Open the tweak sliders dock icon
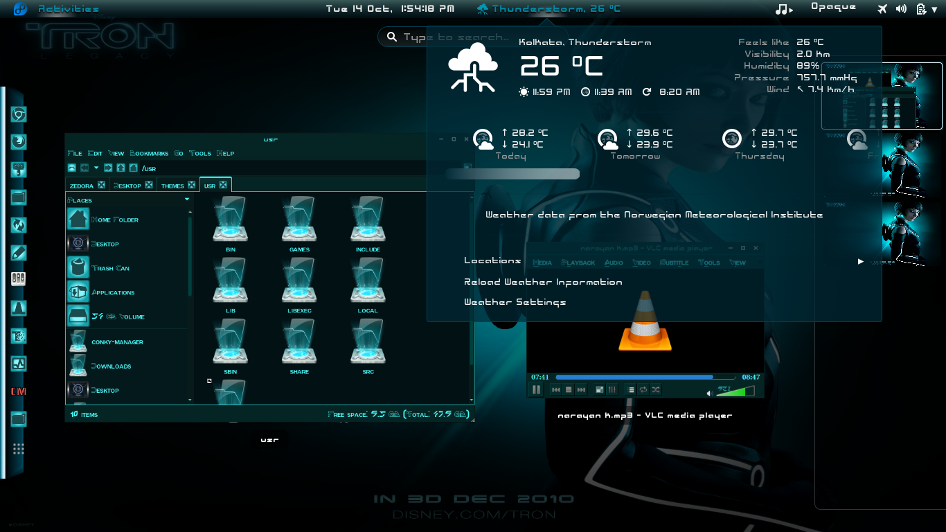This screenshot has width=946, height=532. (x=19, y=279)
